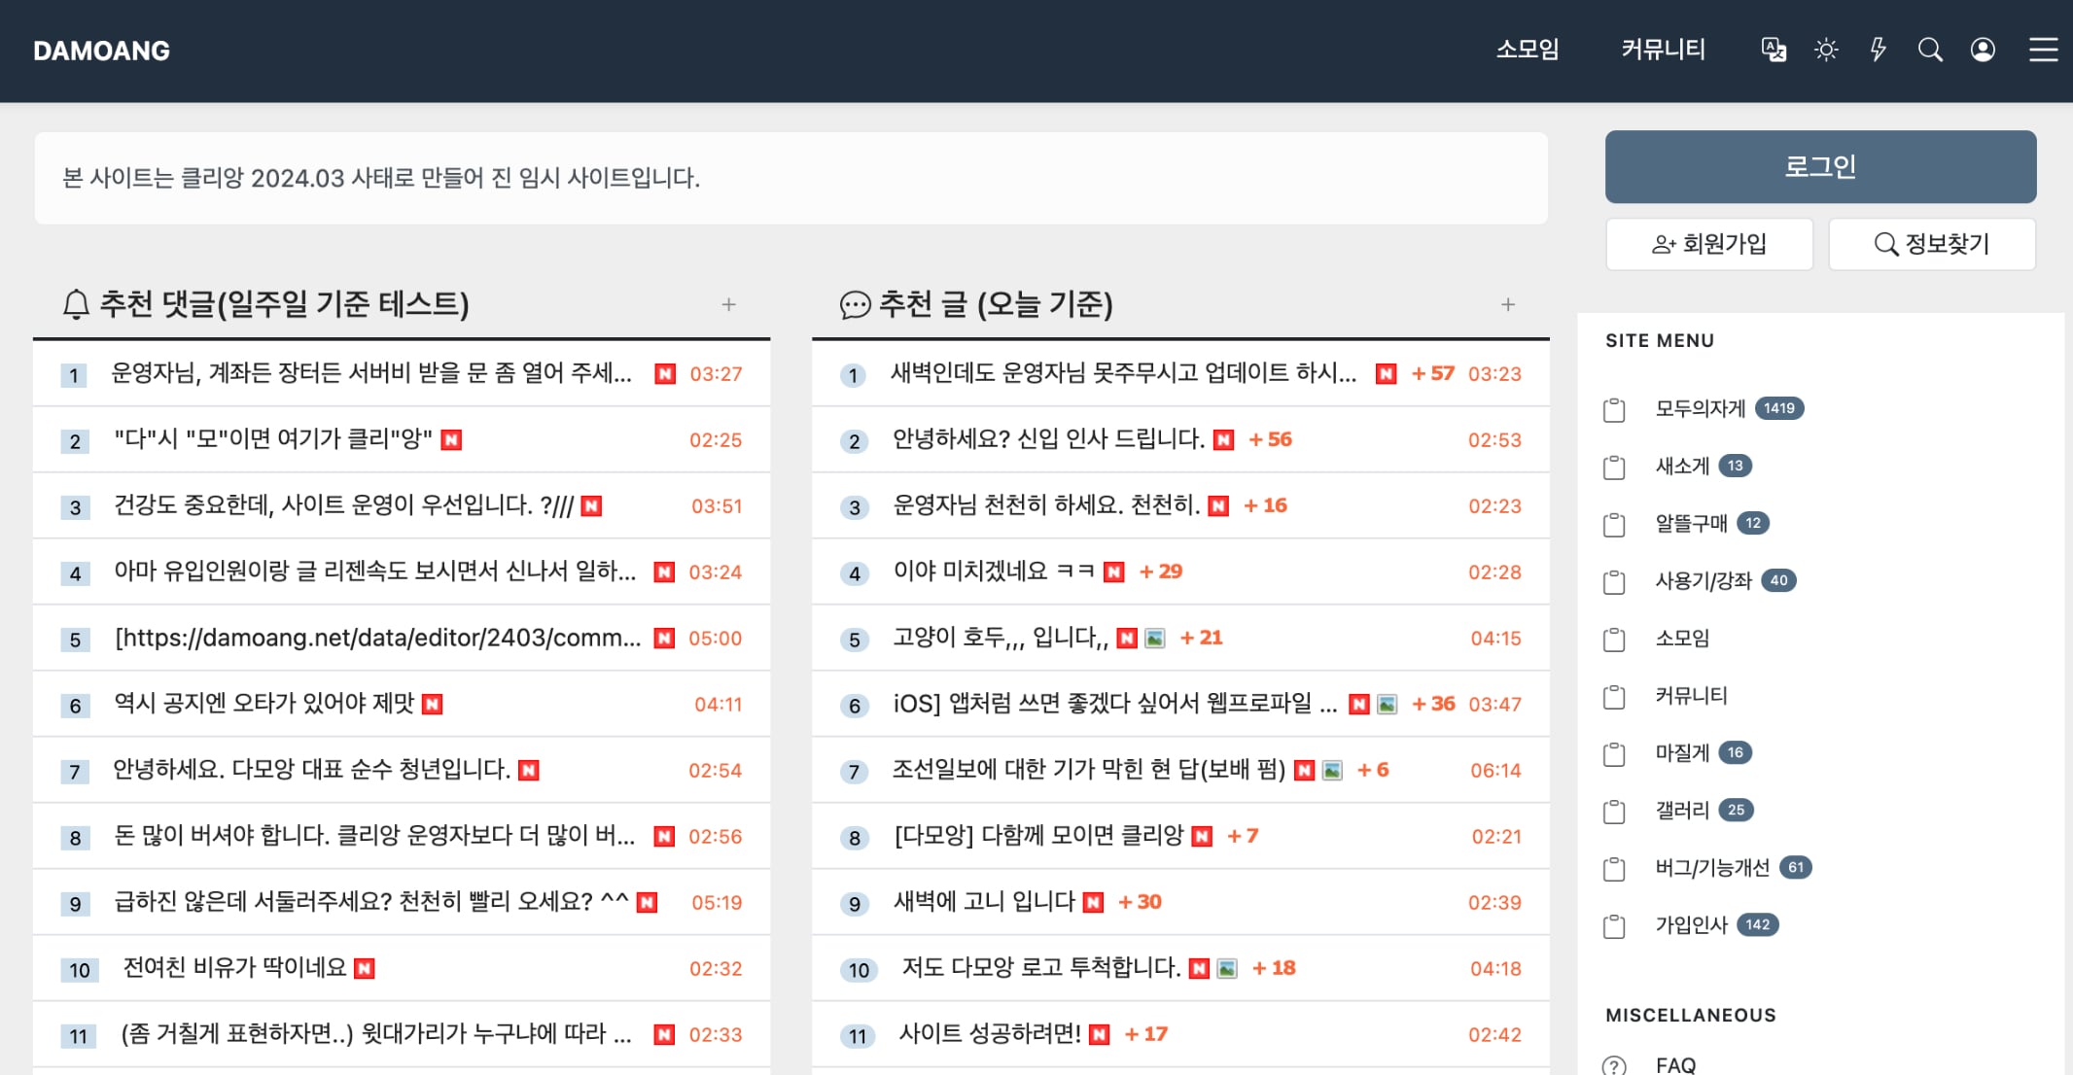The width and height of the screenshot is (2073, 1075).
Task: Click rank number 1 badge in 추천 글
Action: click(x=853, y=375)
